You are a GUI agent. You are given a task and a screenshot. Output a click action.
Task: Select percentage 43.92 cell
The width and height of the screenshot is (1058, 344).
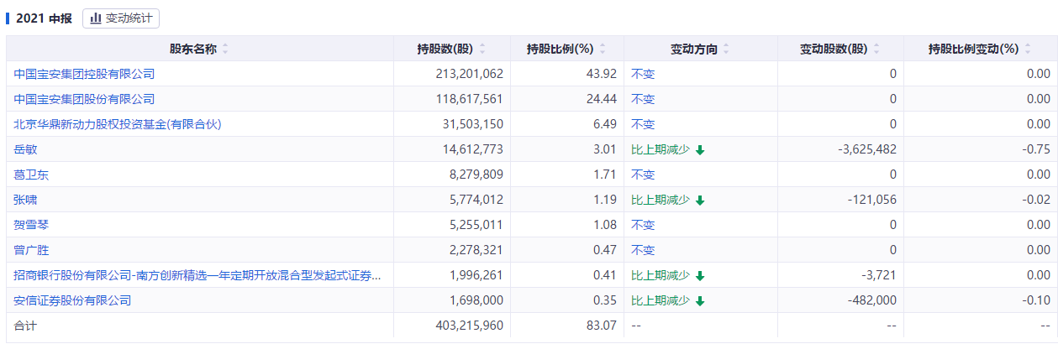[603, 74]
